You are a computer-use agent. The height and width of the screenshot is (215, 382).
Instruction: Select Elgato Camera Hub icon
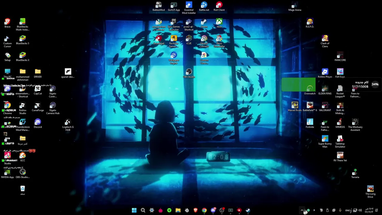(53, 108)
